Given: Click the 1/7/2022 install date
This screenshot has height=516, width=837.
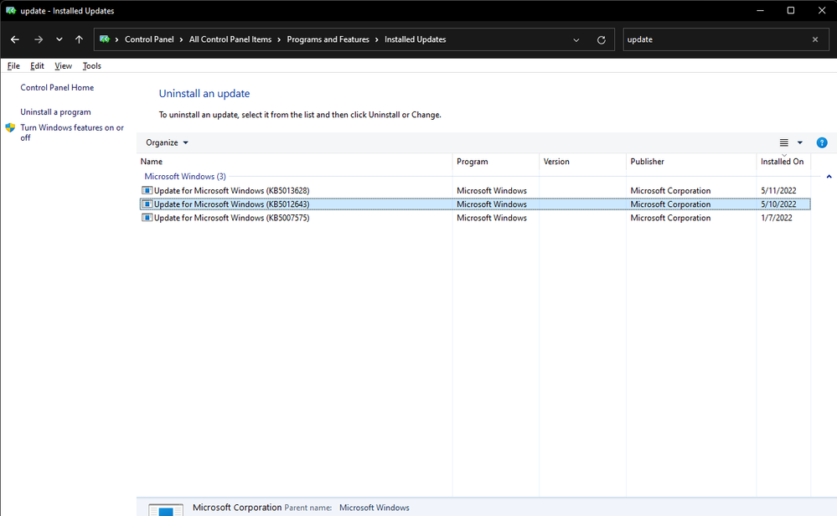Looking at the screenshot, I should (776, 218).
